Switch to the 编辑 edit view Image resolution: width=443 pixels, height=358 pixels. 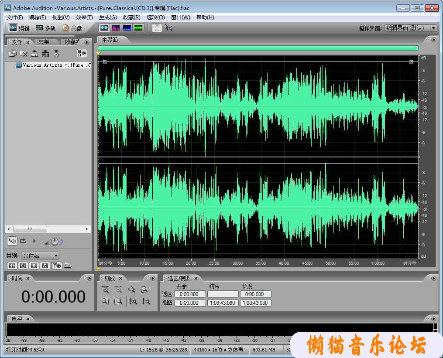(x=19, y=28)
